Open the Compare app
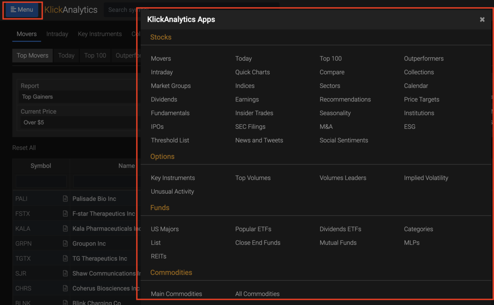 pyautogui.click(x=332, y=72)
